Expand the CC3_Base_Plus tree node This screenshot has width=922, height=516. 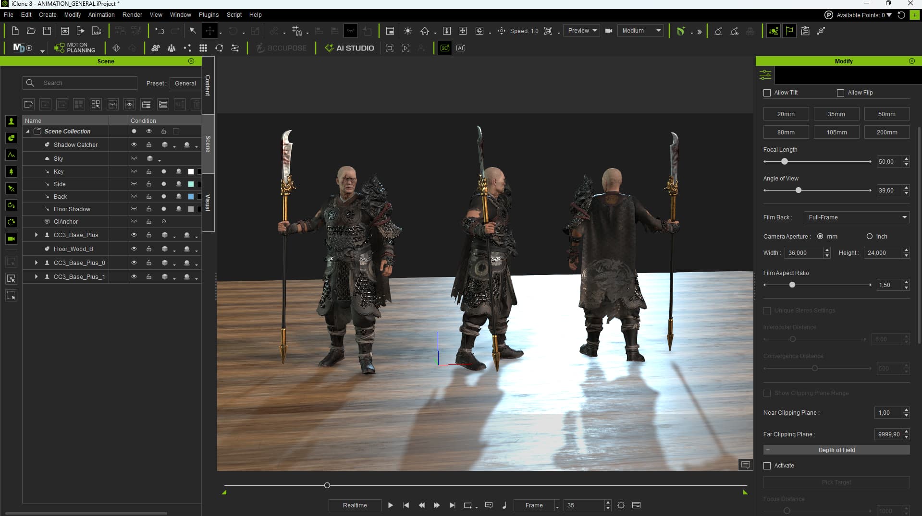[x=36, y=235]
